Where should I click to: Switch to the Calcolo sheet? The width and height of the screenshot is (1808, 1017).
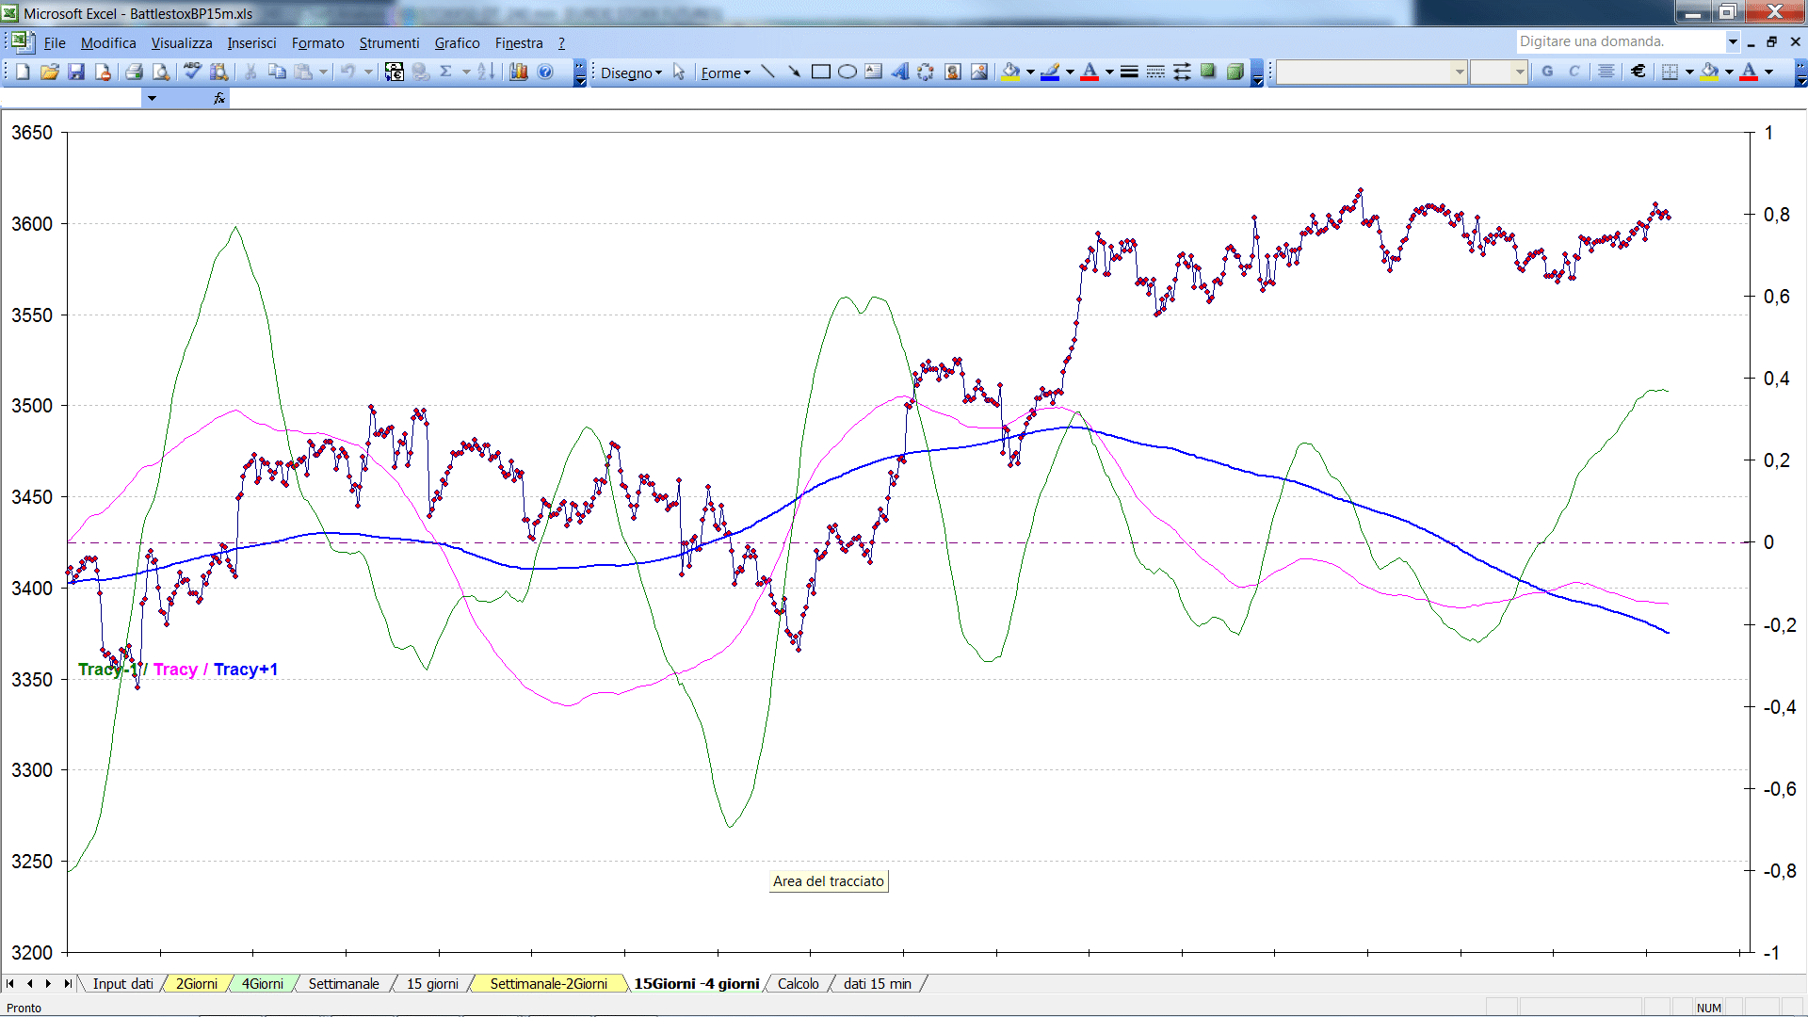[798, 983]
